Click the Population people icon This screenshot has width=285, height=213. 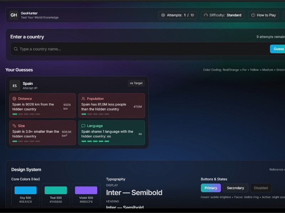(83, 99)
